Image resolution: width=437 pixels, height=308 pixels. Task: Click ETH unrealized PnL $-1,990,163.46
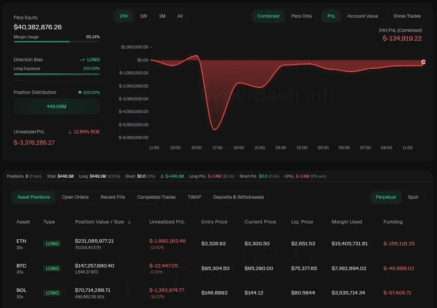pyautogui.click(x=167, y=241)
